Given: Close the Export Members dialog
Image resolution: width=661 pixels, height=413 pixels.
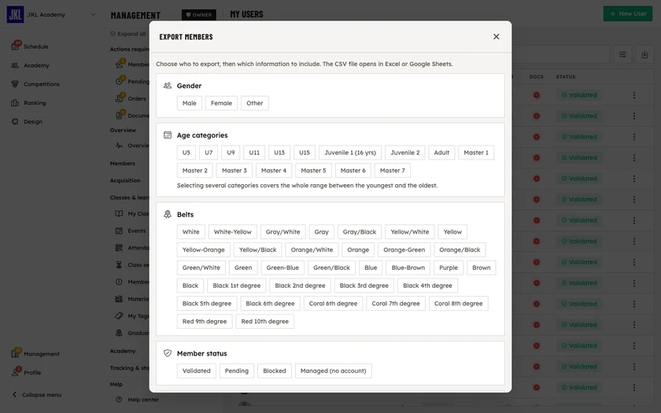Looking at the screenshot, I should 497,37.
